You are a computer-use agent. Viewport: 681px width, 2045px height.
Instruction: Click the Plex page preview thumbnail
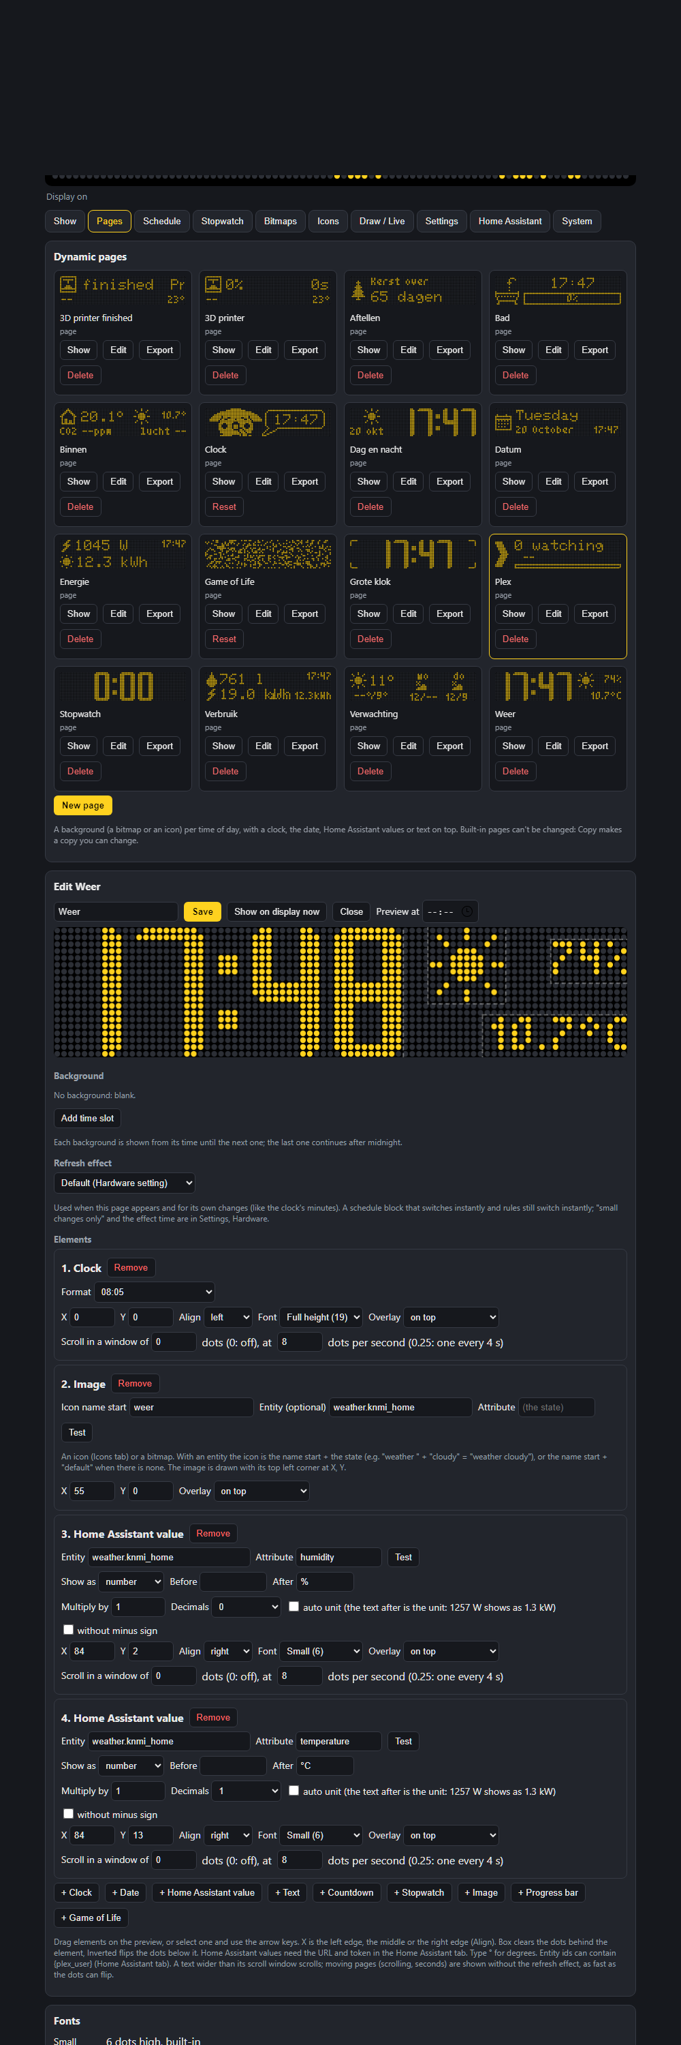tap(557, 554)
